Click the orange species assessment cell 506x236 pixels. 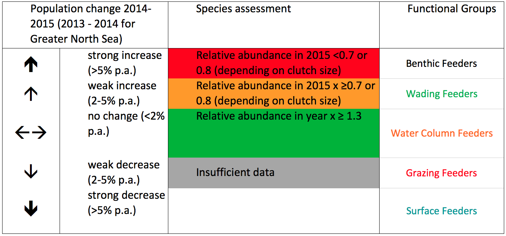pos(273,94)
